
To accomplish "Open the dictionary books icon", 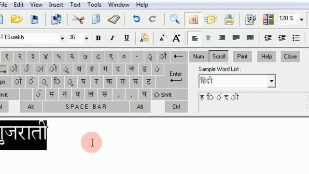I will pos(268,19).
